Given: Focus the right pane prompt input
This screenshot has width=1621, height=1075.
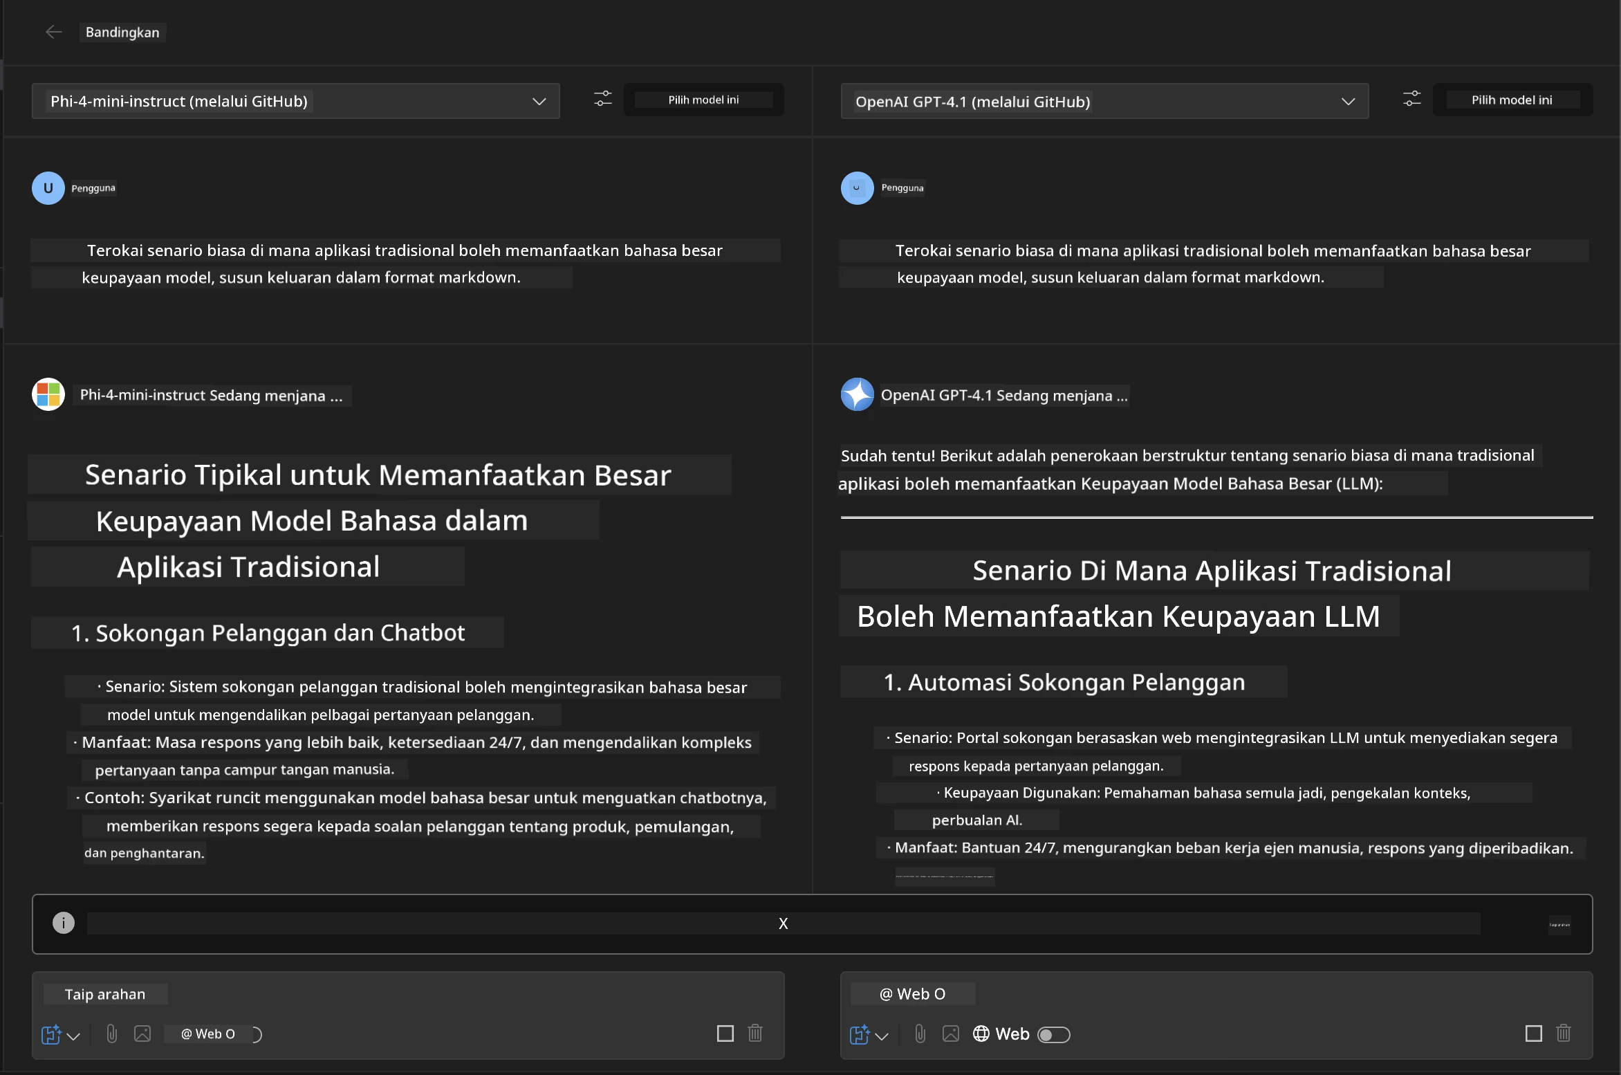Looking at the screenshot, I should (x=1216, y=994).
